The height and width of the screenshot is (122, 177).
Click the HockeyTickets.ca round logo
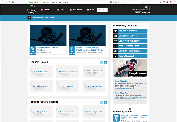point(32,10)
